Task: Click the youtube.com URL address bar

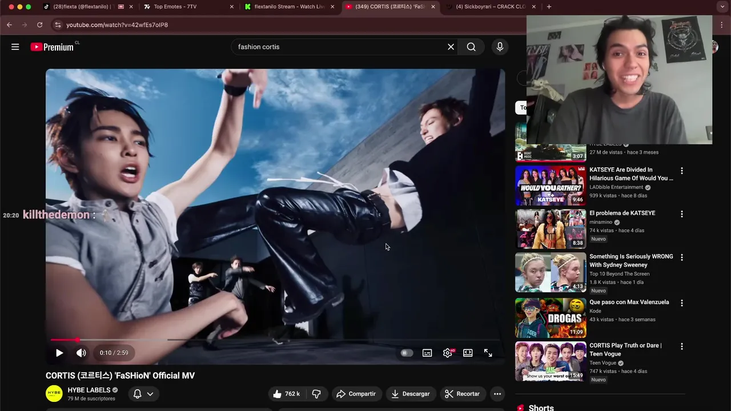Action: [x=117, y=25]
